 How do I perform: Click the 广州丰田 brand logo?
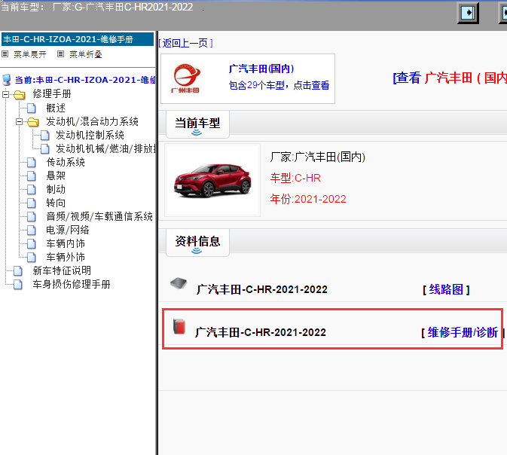coord(186,78)
